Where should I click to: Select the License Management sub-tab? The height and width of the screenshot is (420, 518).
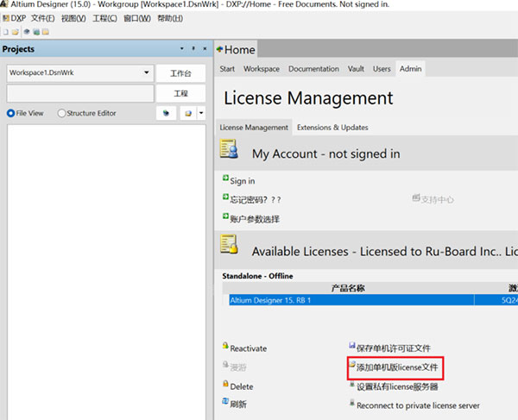point(254,128)
